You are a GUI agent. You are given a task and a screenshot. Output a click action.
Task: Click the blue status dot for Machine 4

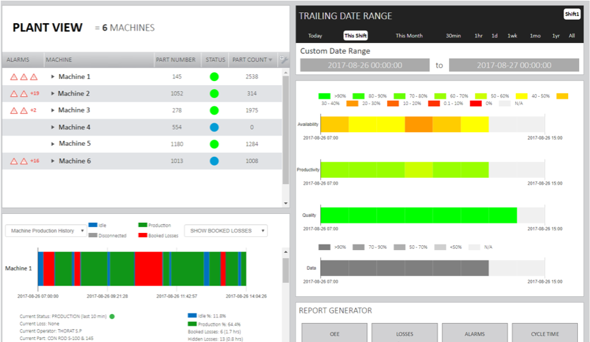point(214,127)
